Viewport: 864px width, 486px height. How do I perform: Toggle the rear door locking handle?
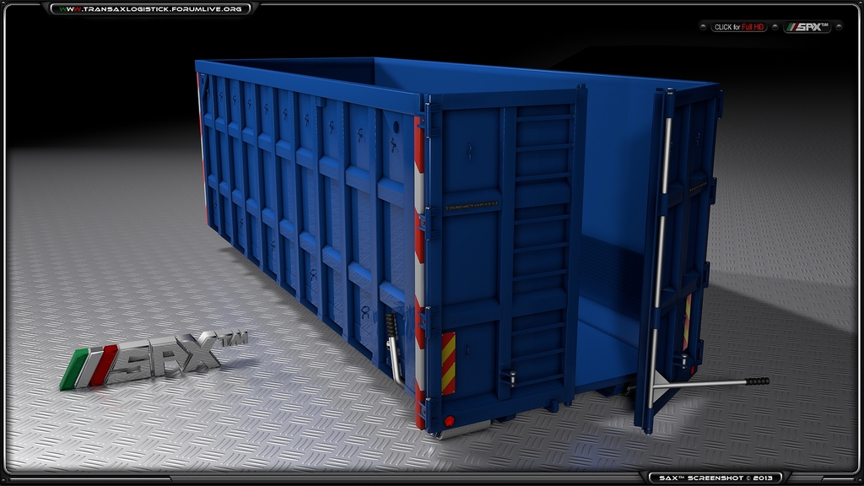(511, 376)
